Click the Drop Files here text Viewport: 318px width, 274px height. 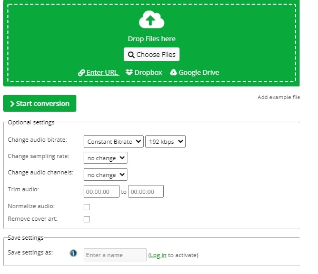pyautogui.click(x=152, y=39)
